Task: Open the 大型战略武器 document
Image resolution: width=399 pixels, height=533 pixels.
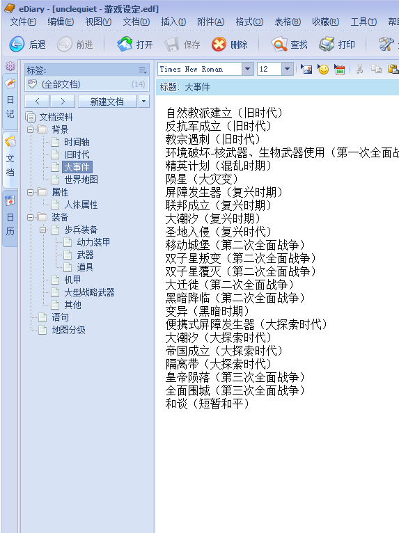Action: [89, 292]
